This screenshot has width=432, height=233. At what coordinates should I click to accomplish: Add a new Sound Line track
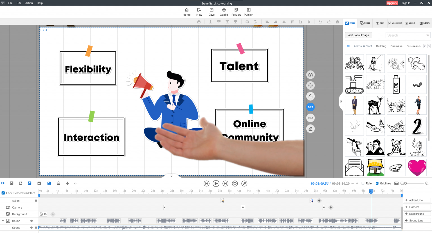click(x=417, y=221)
